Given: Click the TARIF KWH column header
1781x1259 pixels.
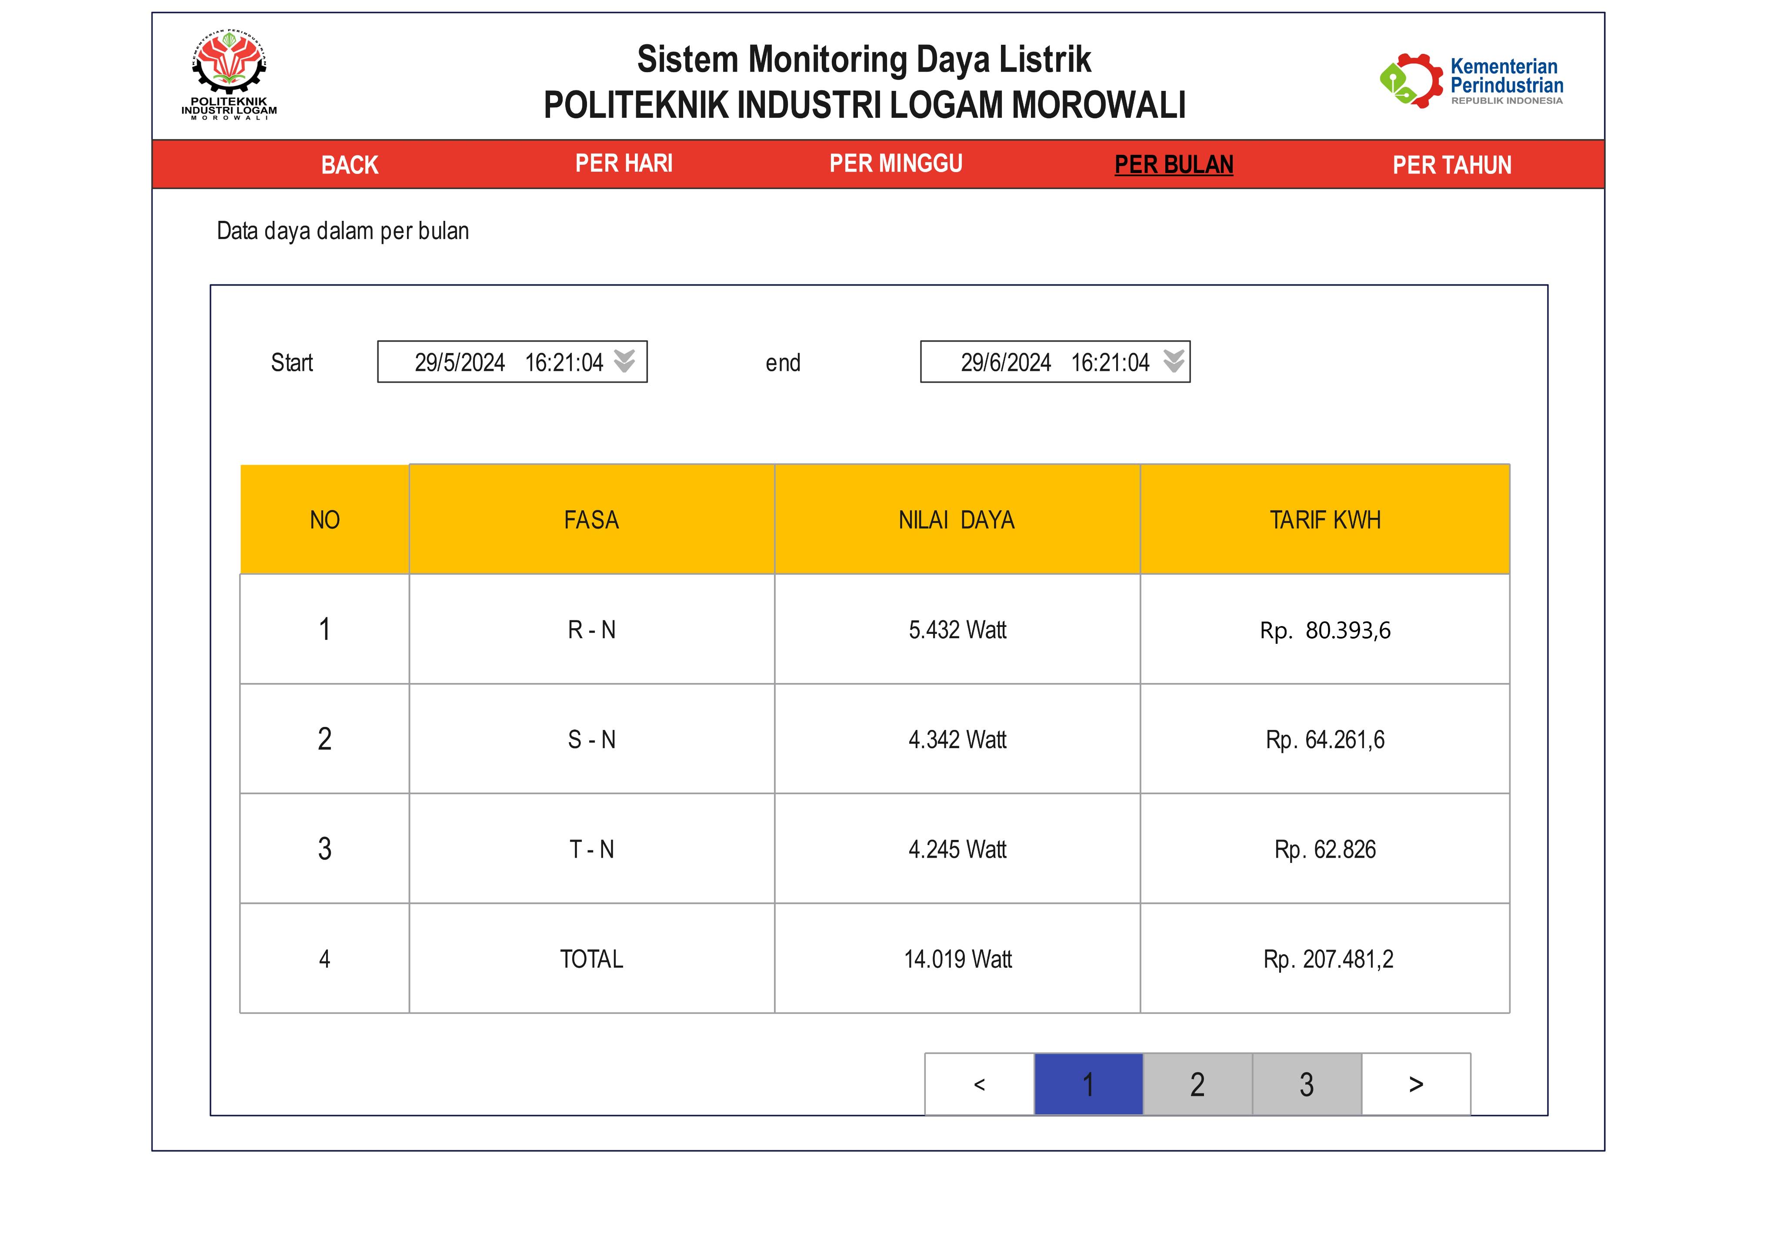Looking at the screenshot, I should tap(1325, 520).
